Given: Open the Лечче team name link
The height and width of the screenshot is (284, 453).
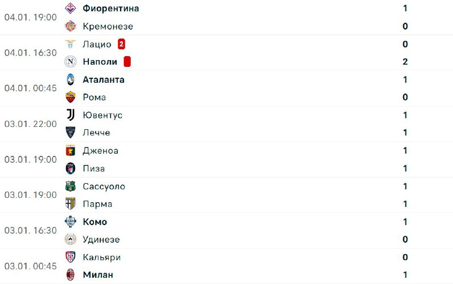Looking at the screenshot, I should tap(96, 133).
